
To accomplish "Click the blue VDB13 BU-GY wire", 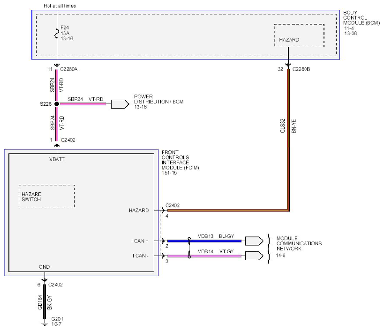I will click(x=204, y=241).
